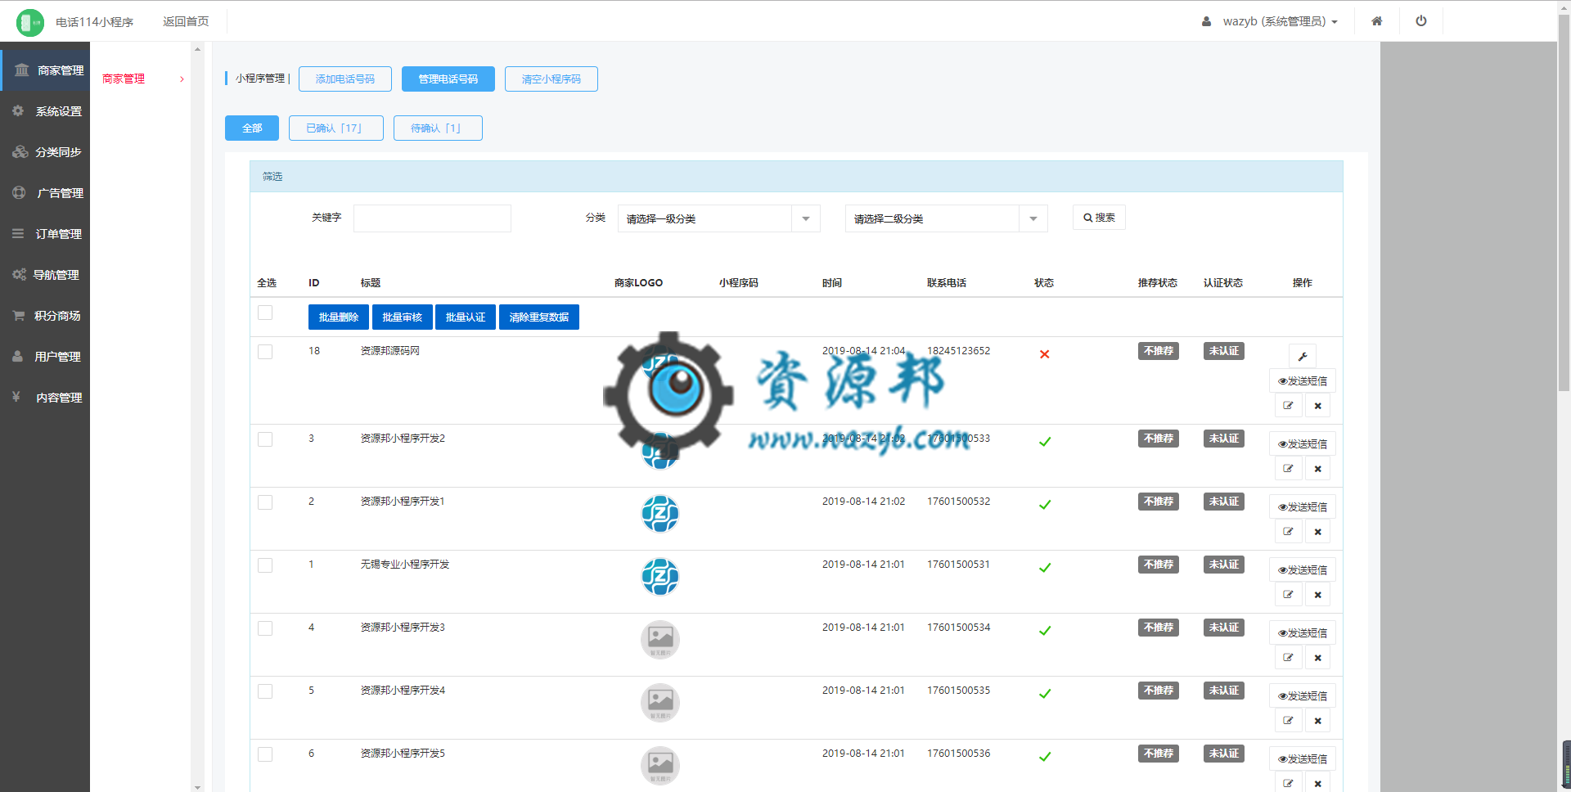Edit row 资源邦小程序开发4 with the pencil icon
The width and height of the screenshot is (1571, 792).
click(x=1289, y=721)
